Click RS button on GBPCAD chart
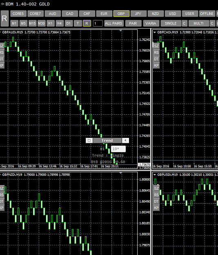 point(156,53)
